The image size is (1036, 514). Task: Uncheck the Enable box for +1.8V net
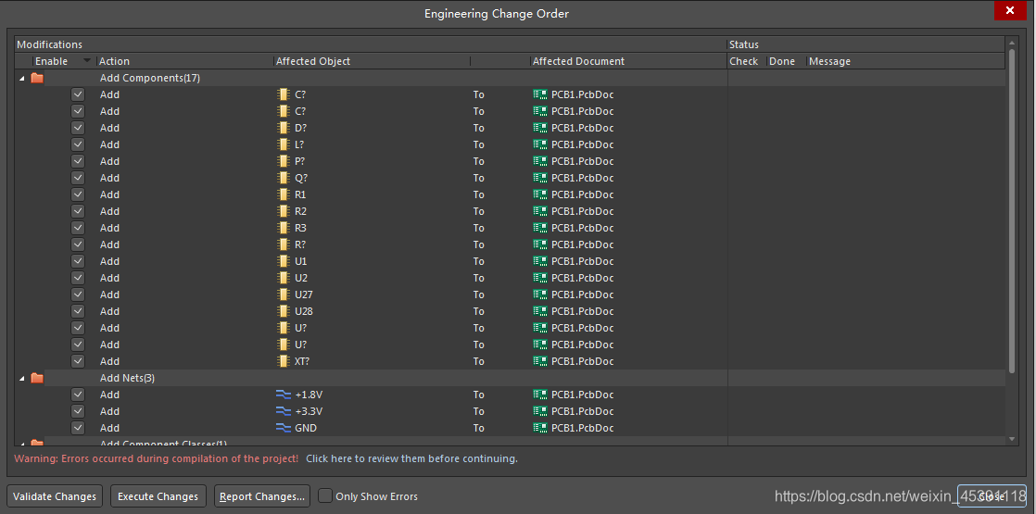(78, 395)
